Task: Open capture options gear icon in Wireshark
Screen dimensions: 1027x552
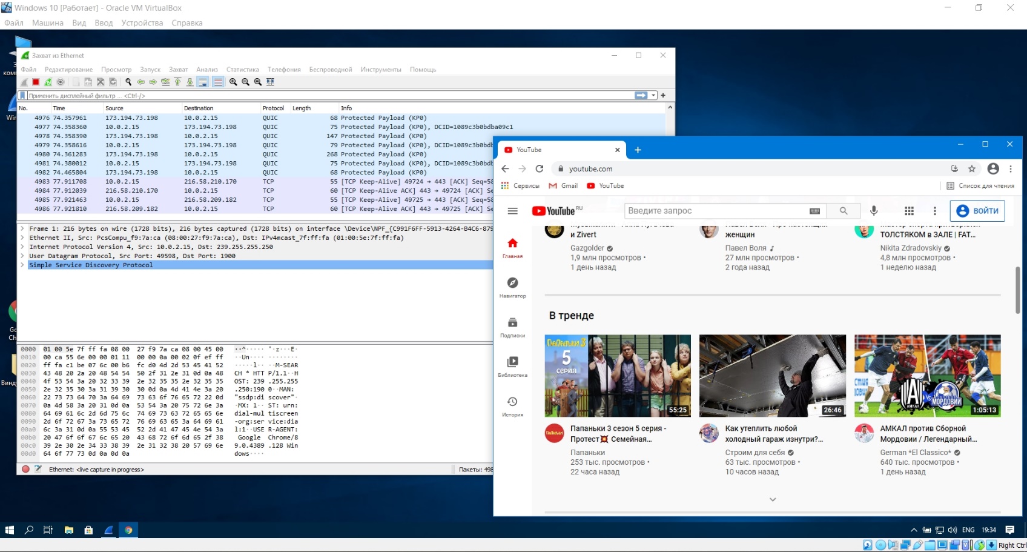Action: coord(61,82)
